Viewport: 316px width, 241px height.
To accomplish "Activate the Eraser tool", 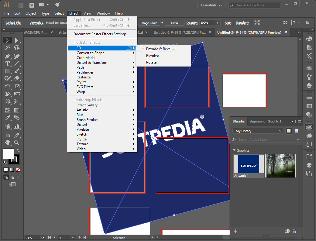I will [x=17, y=78].
